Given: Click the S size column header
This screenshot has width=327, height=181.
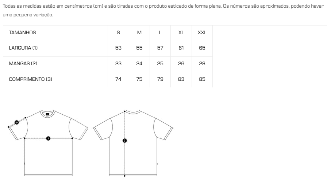Looking at the screenshot, I should point(118,33).
